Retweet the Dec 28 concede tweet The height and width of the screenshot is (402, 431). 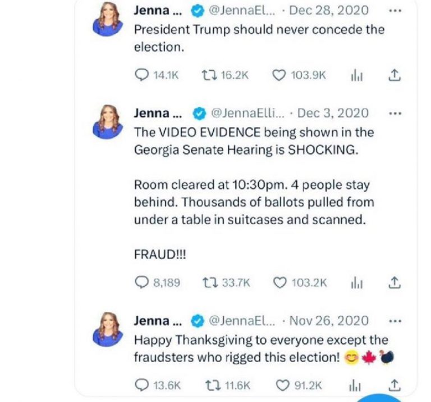coord(210,75)
